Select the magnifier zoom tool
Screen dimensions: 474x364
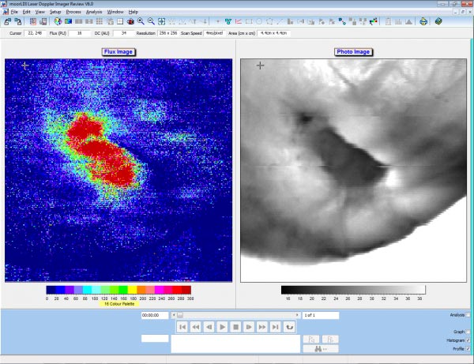point(141,21)
